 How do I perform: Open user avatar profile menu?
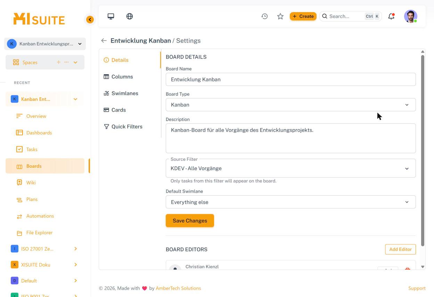(x=411, y=16)
